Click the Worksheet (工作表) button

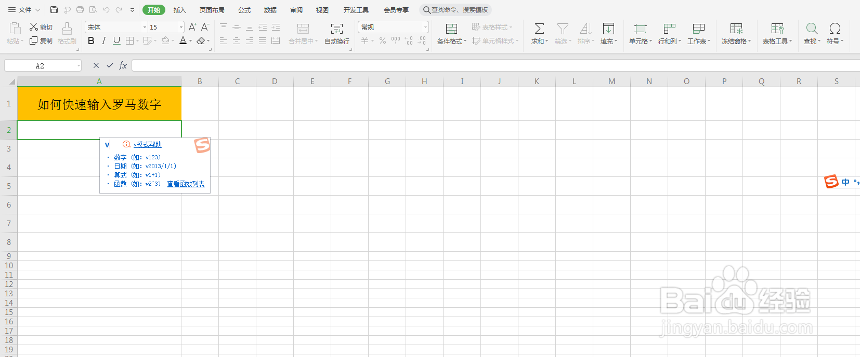pyautogui.click(x=698, y=33)
